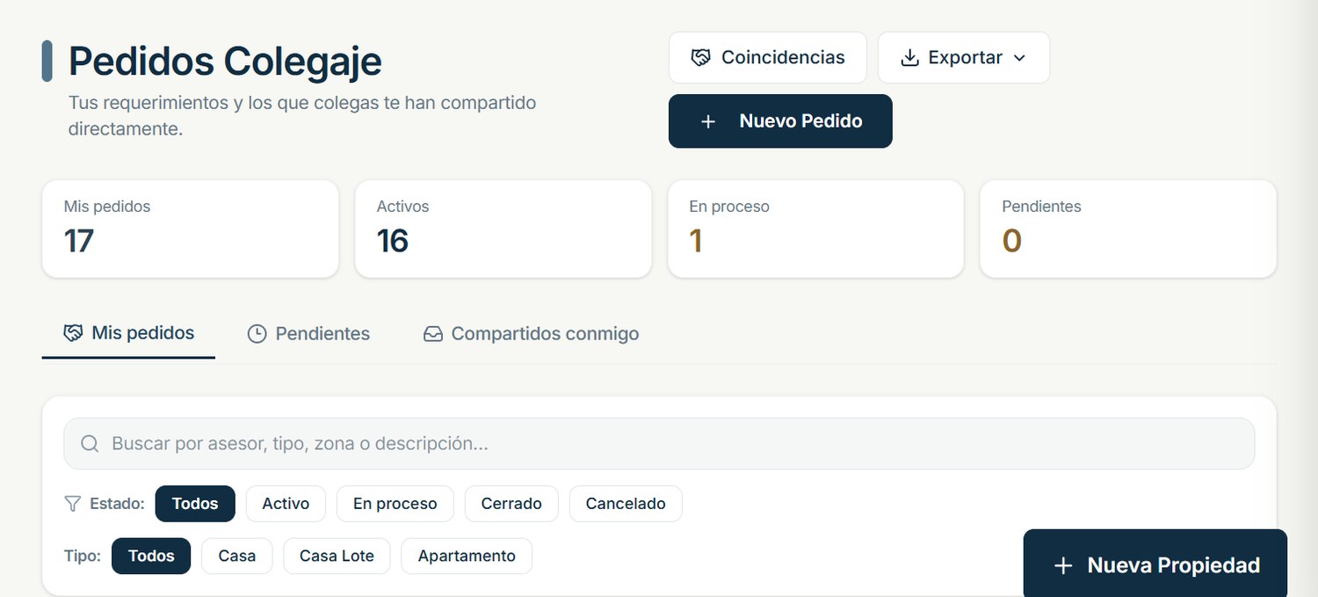The width and height of the screenshot is (1318, 597).
Task: Click the Nueva Propiedad button label
Action: tap(1174, 565)
